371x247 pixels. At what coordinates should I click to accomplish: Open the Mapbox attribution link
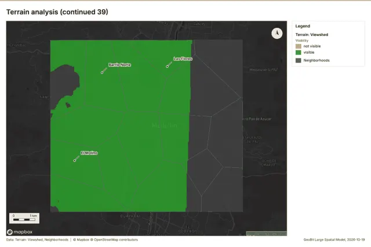(81, 239)
